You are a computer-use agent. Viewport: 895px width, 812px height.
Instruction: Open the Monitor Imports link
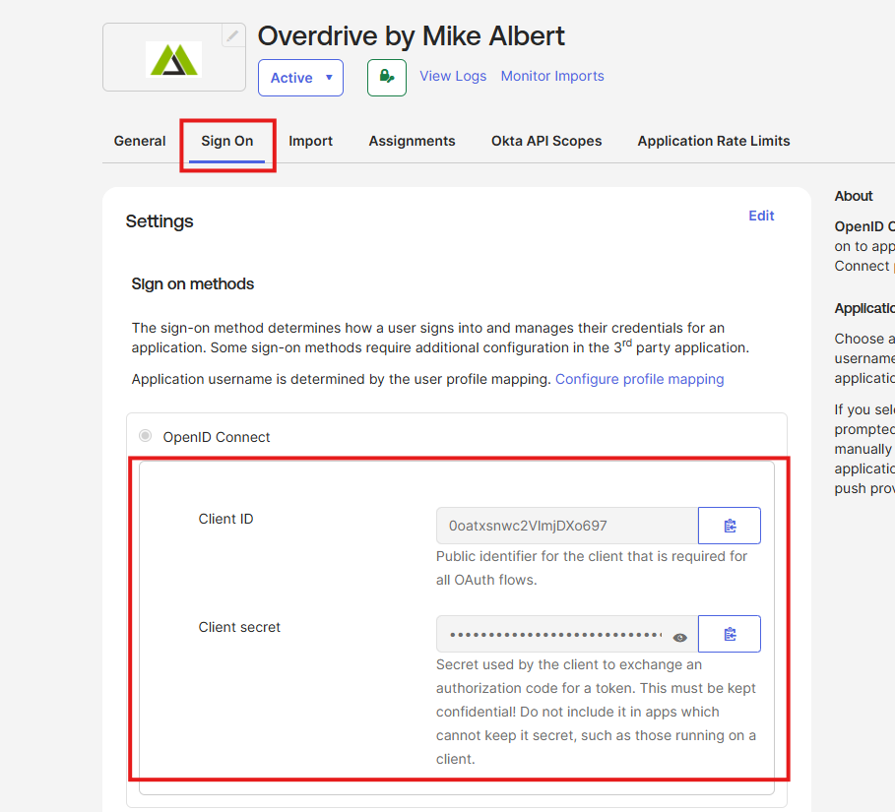pos(552,76)
